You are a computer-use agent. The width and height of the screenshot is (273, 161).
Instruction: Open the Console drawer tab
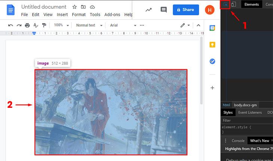238,141
